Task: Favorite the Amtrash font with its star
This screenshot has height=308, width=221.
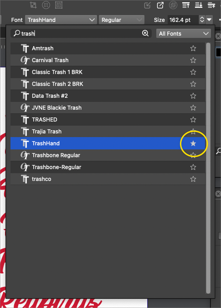Action: (x=193, y=48)
